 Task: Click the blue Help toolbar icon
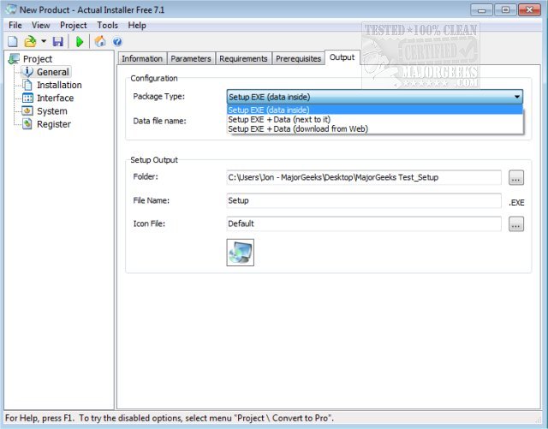(x=117, y=42)
